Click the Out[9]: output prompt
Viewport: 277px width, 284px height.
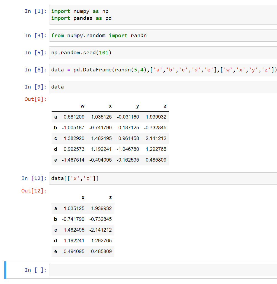(35, 99)
